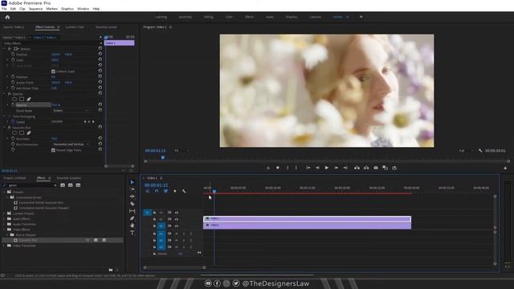Viewport: 514px width, 289px height.
Task: Click the Gaussian Blur pen mask icon
Action: point(29,132)
